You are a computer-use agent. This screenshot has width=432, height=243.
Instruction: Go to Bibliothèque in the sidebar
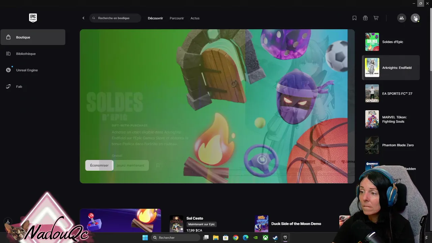33,54
